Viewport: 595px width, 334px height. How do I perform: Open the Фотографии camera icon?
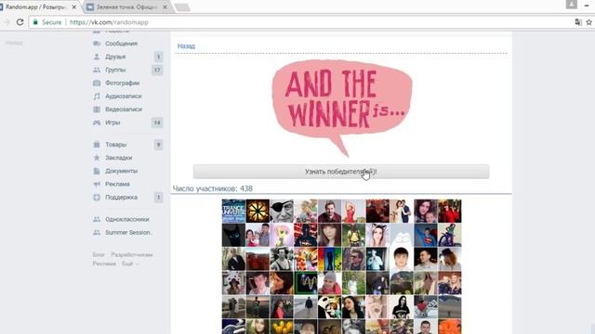97,83
